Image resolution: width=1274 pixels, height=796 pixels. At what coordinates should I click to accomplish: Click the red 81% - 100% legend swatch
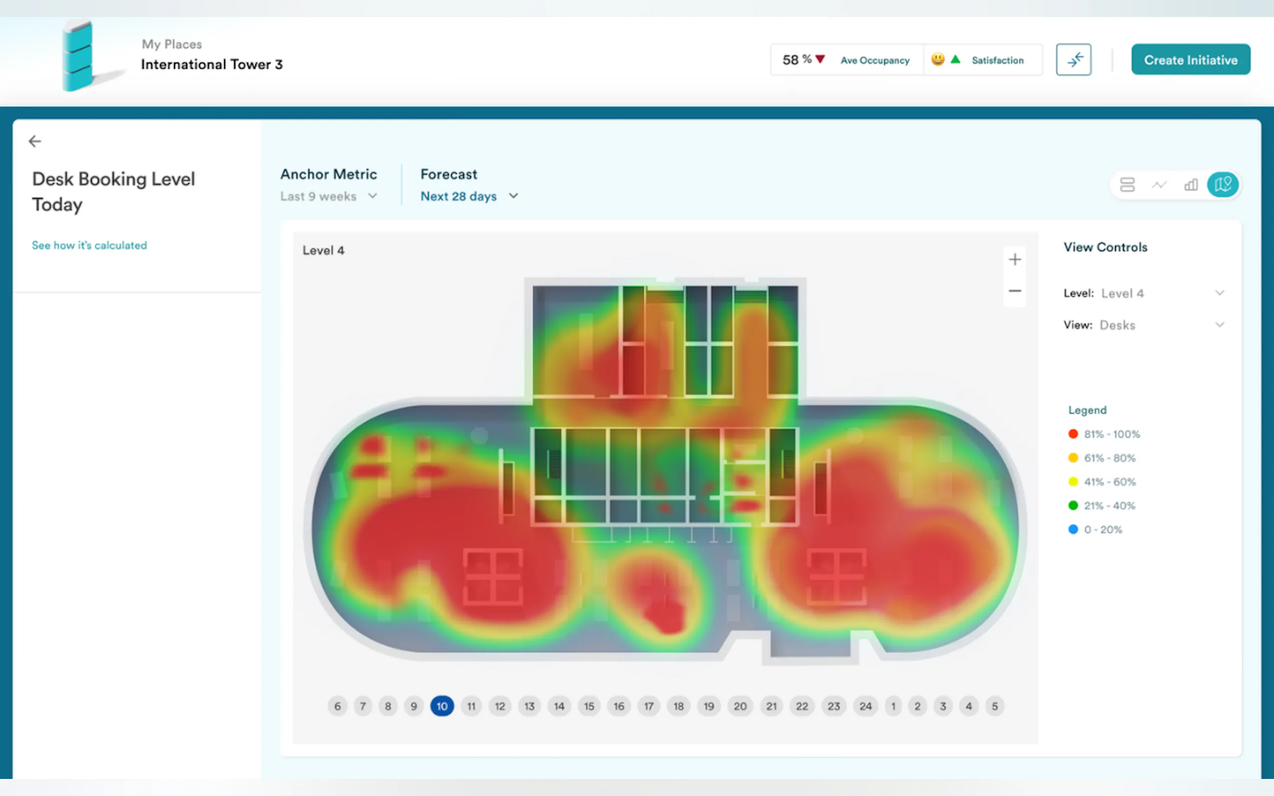(x=1073, y=434)
